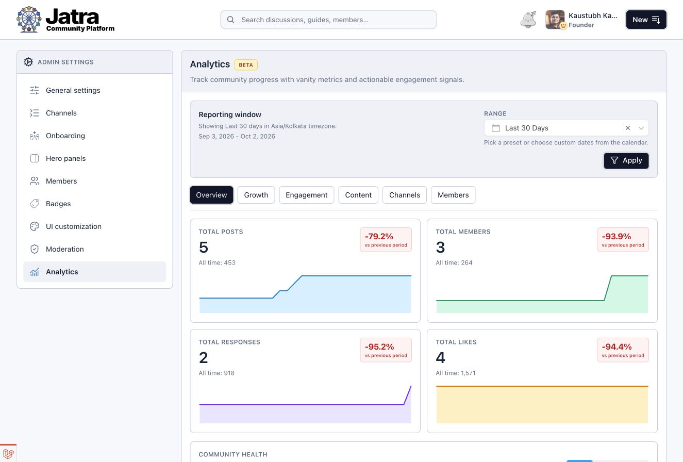683x462 pixels.
Task: Open General settings page
Action: click(95, 90)
